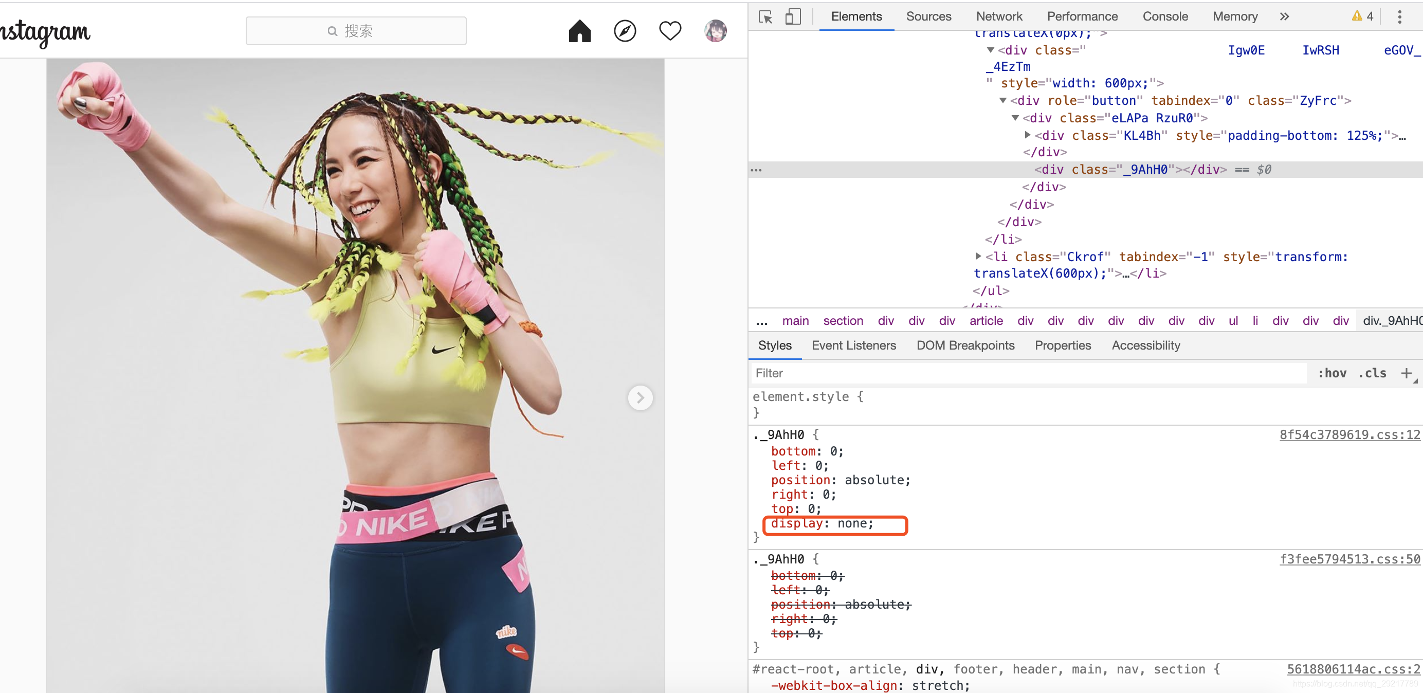This screenshot has width=1423, height=693.
Task: Show more DevTools tabs chevron
Action: click(x=1284, y=16)
